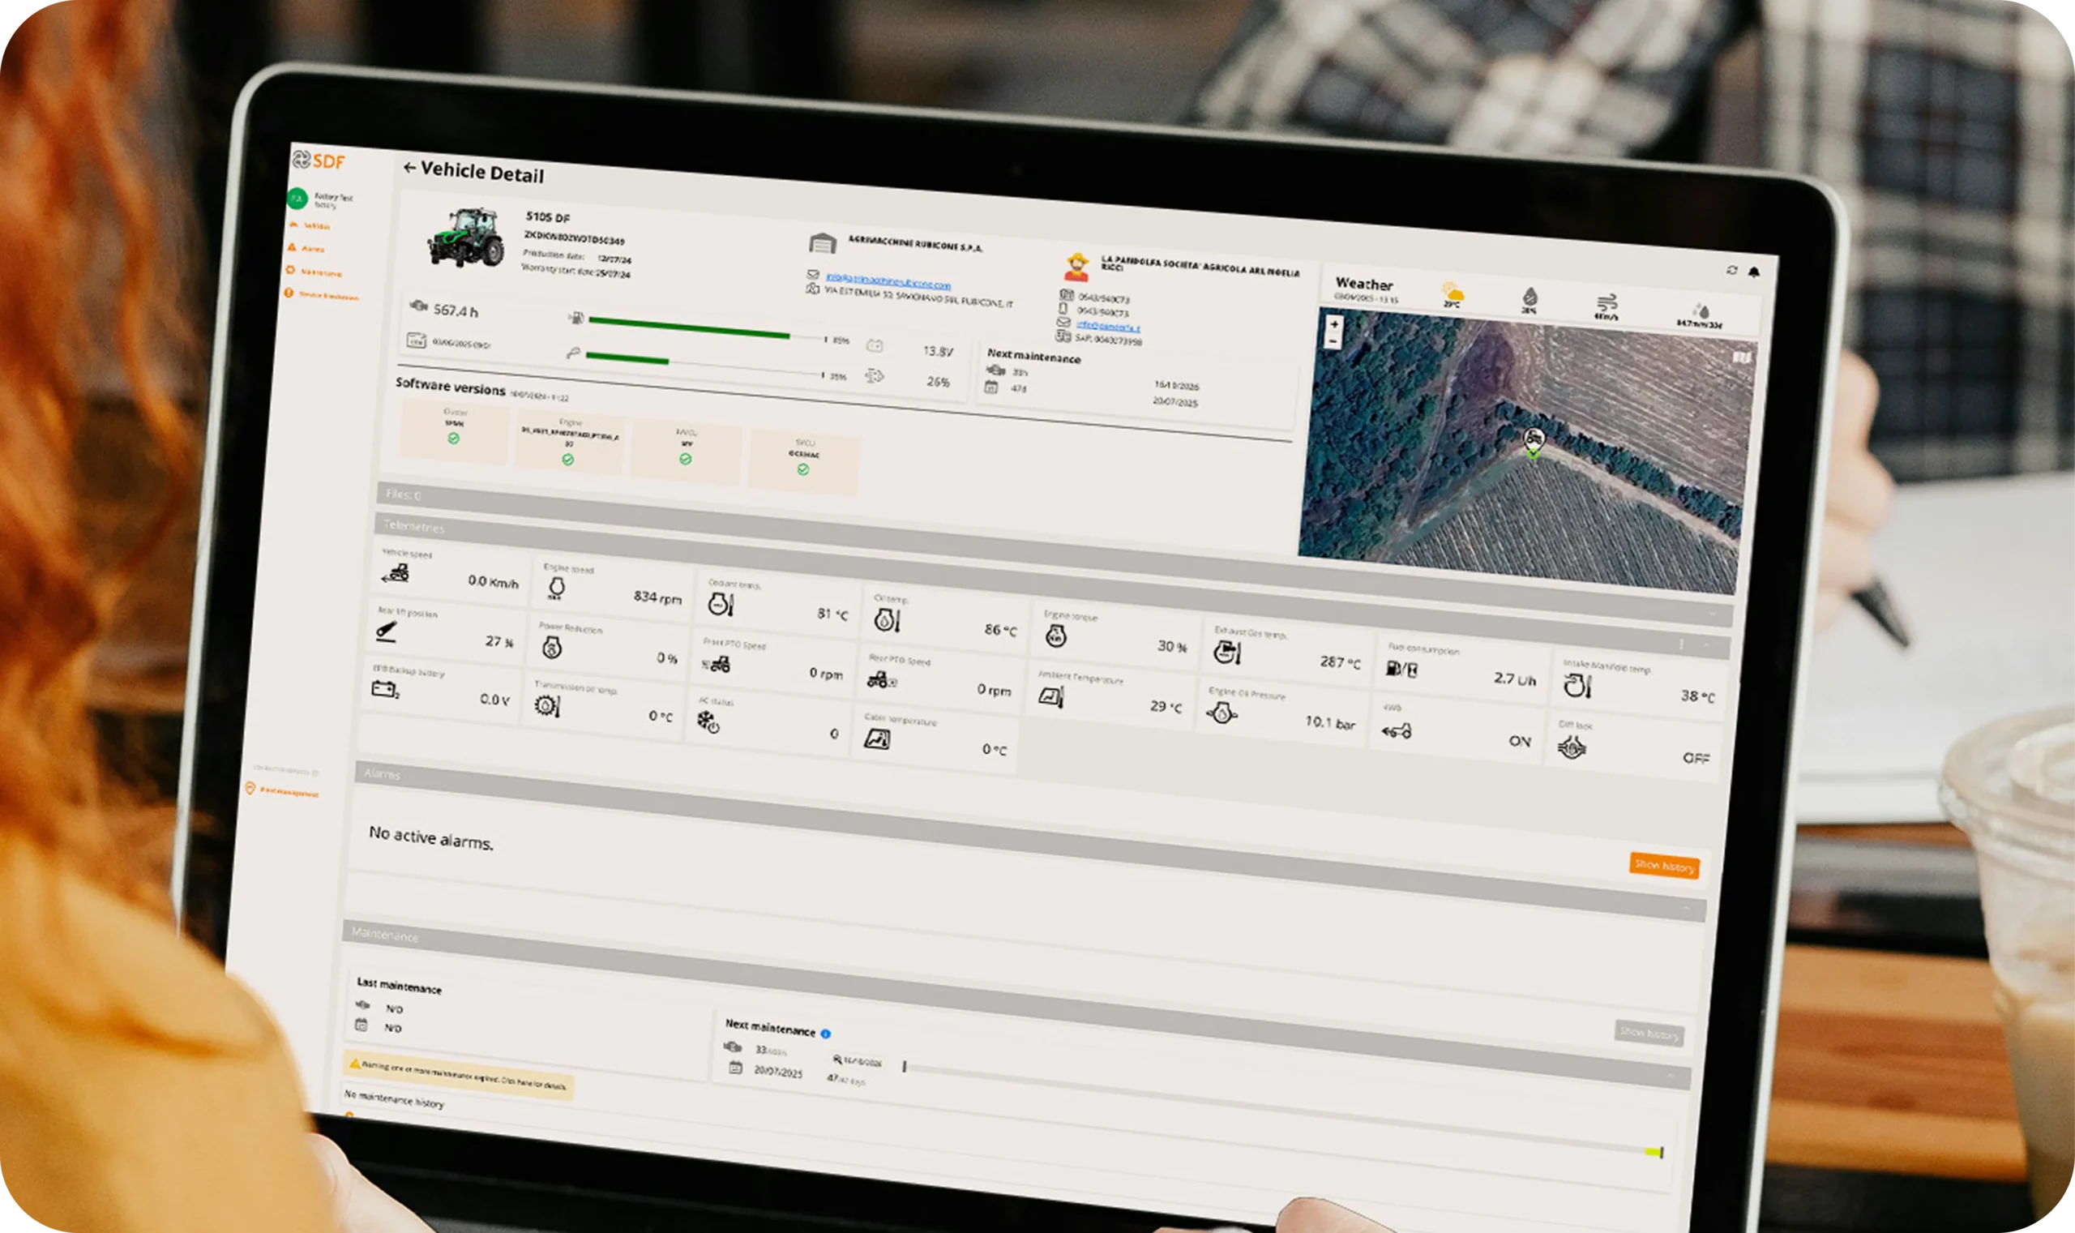Image resolution: width=2075 pixels, height=1233 pixels.
Task: Go back using the Vehicle Detail arrow
Action: pyautogui.click(x=409, y=168)
